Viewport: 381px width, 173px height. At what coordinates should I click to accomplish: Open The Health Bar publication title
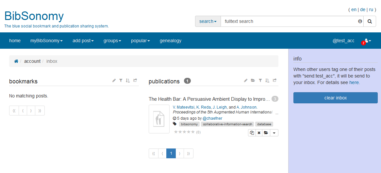pyautogui.click(x=209, y=99)
